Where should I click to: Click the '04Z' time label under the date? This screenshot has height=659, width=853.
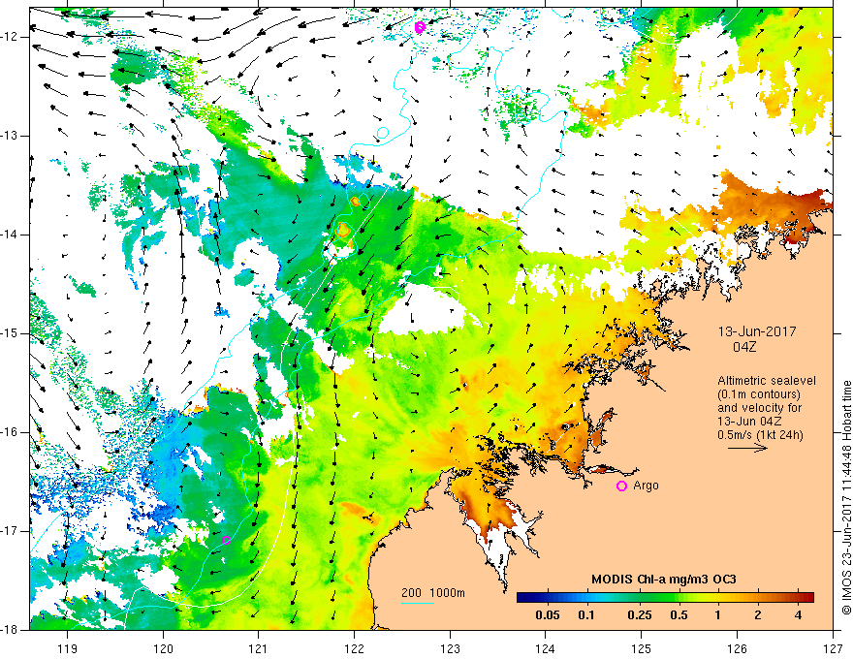(744, 347)
